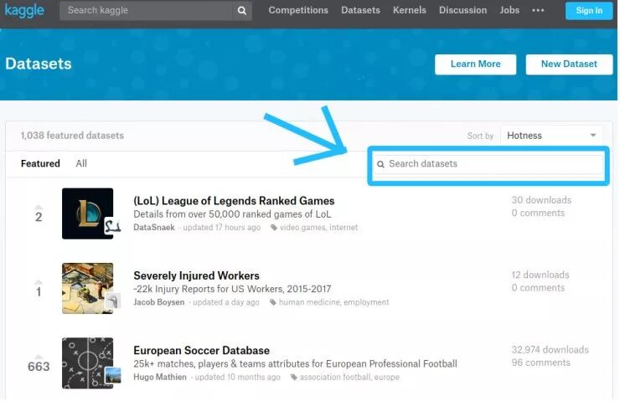Screen dimensions: 620x401
Task: Click the 'updated 10 months ago' text
Action: point(238,378)
